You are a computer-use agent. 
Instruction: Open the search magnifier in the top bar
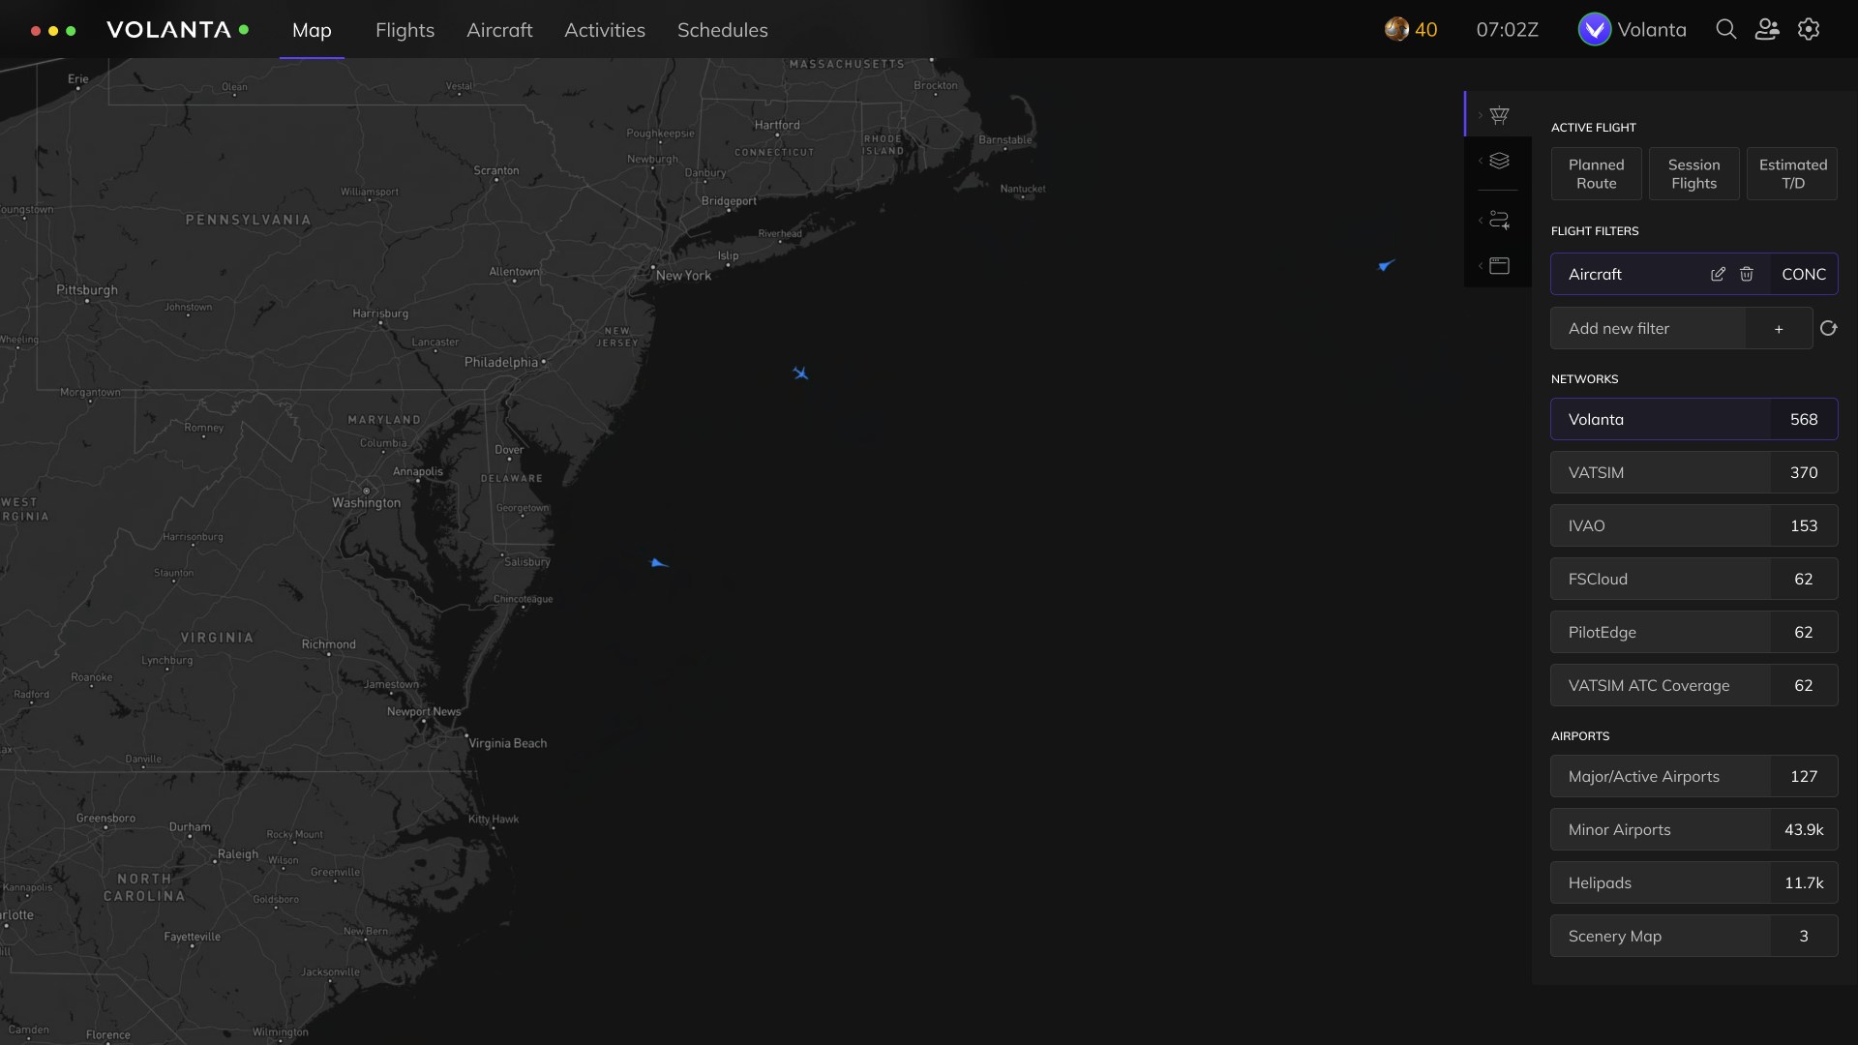click(x=1725, y=30)
